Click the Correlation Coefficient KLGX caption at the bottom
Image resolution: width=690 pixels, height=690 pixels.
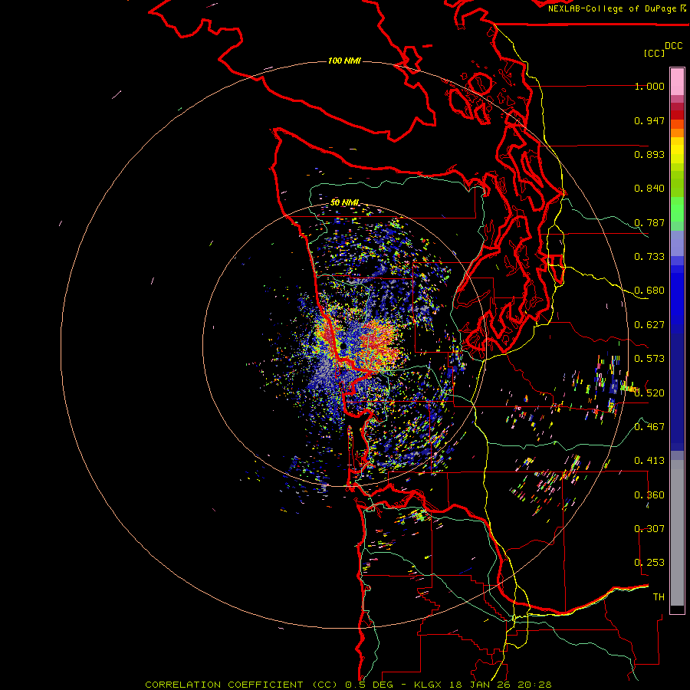348,685
